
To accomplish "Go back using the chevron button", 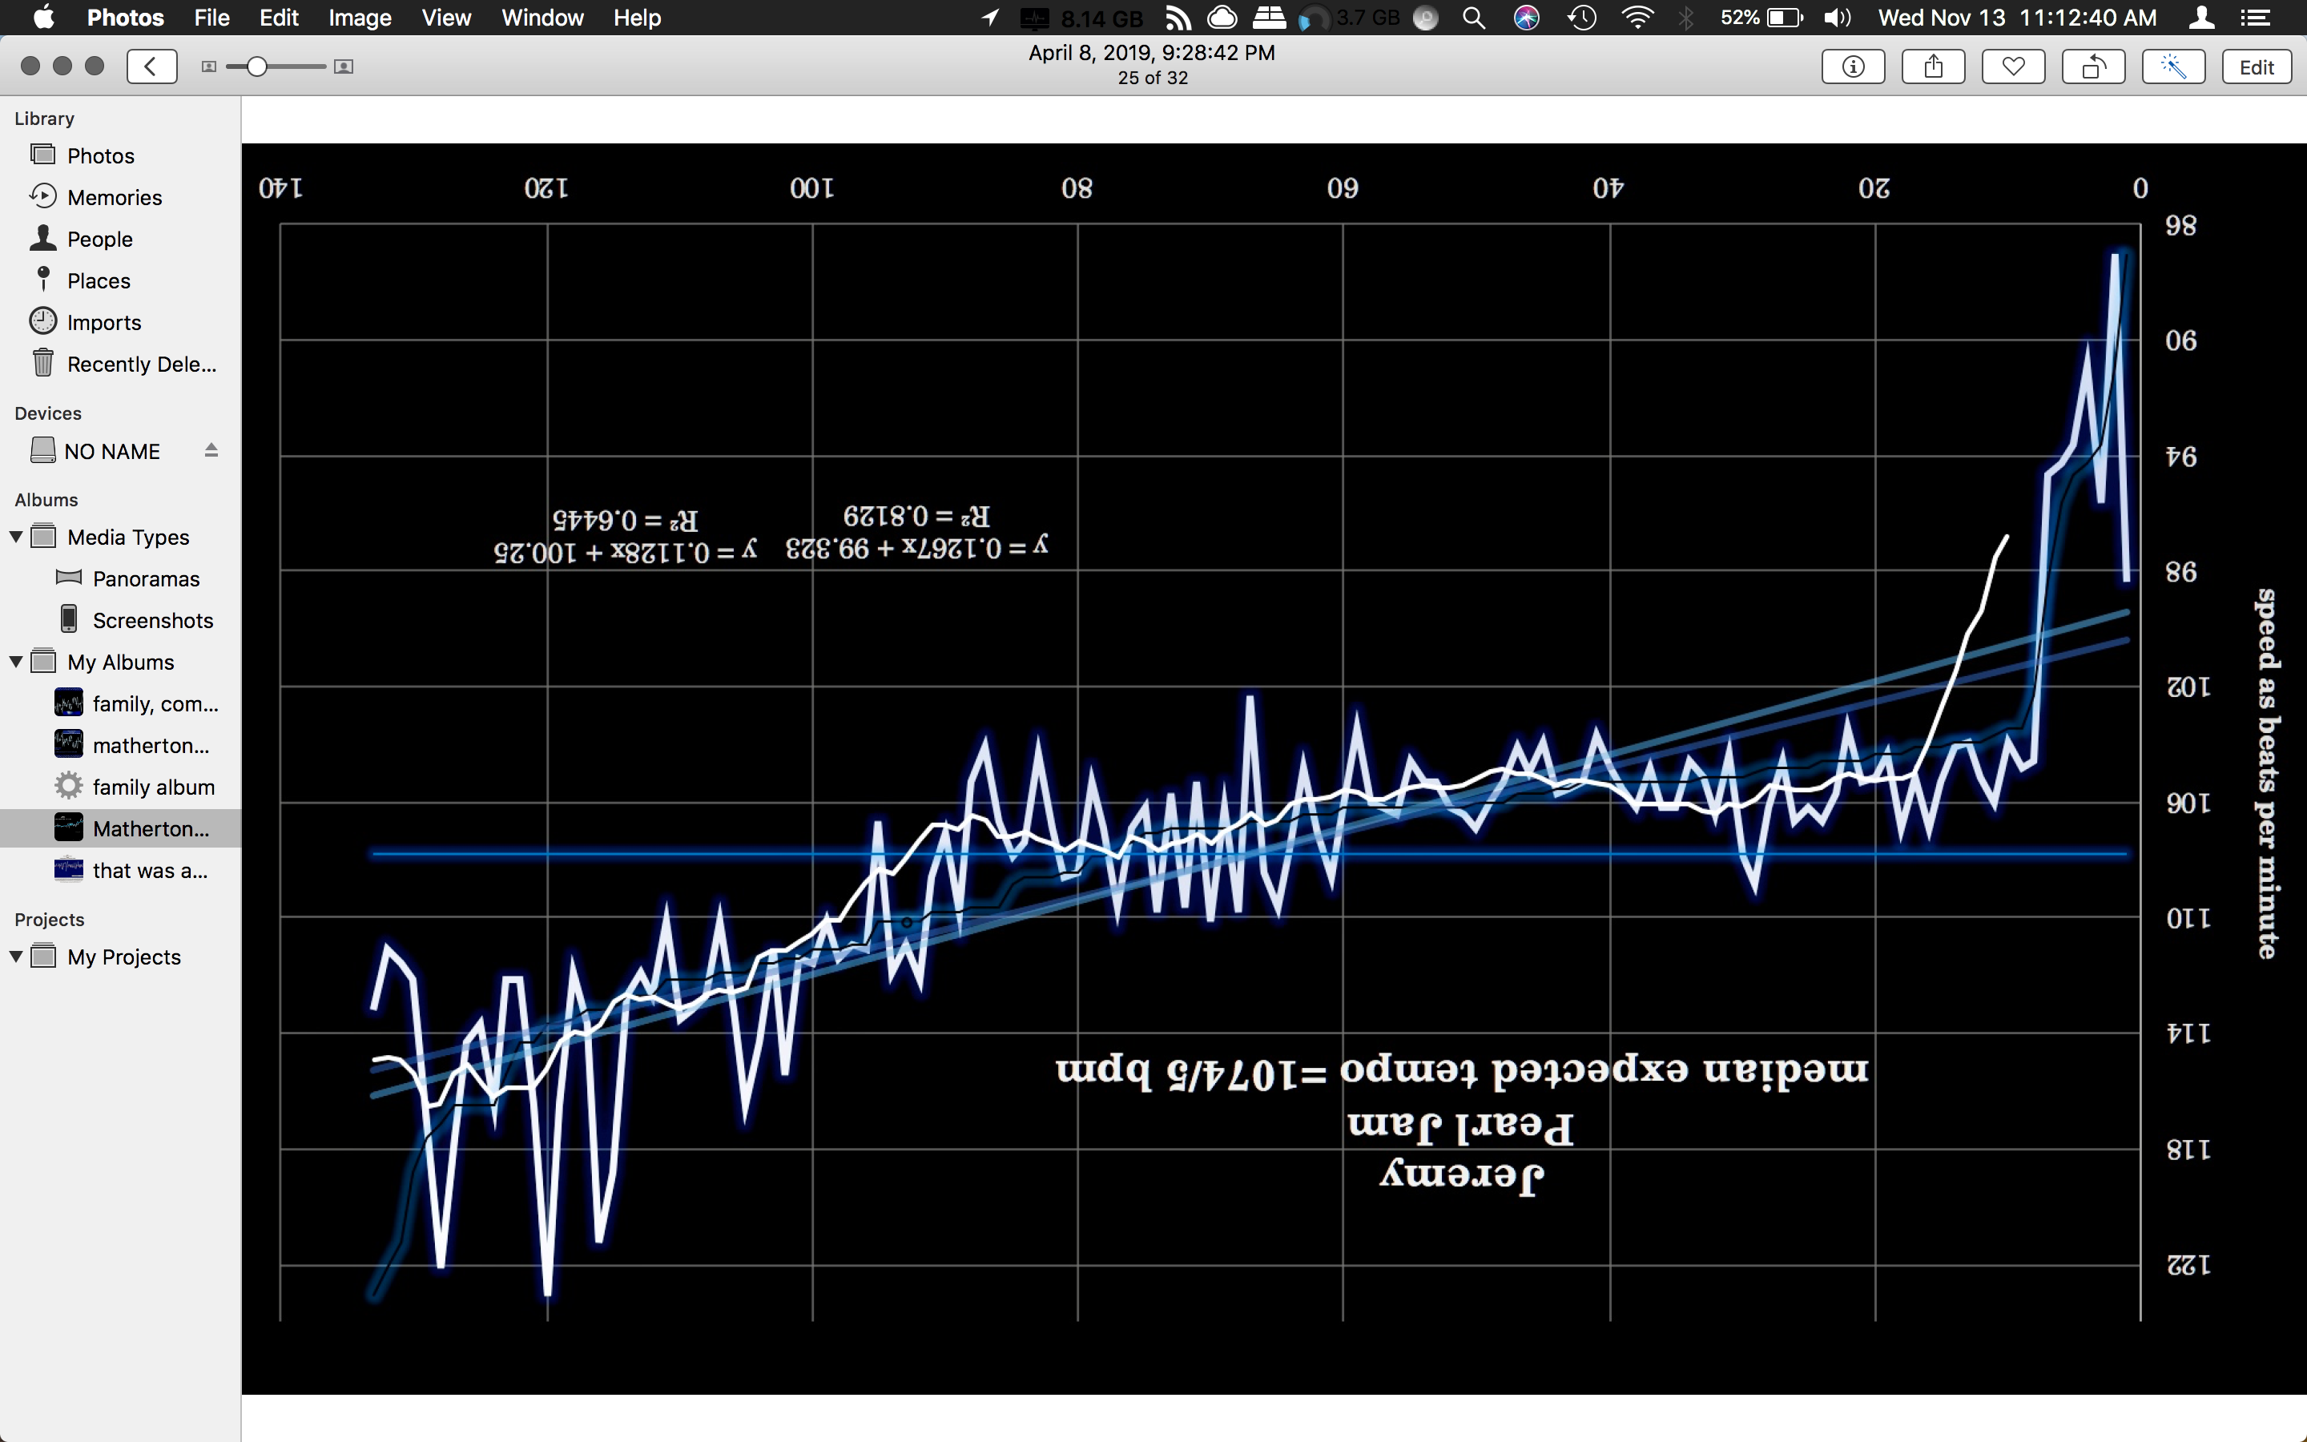I will [151, 66].
